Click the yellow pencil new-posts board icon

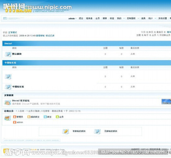tap(65, 131)
